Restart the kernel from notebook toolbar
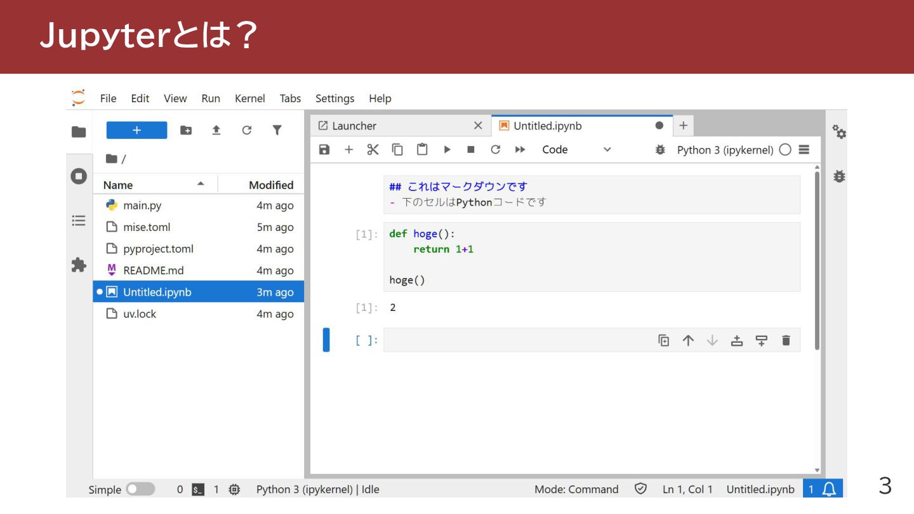This screenshot has height=514, width=914. (x=496, y=150)
